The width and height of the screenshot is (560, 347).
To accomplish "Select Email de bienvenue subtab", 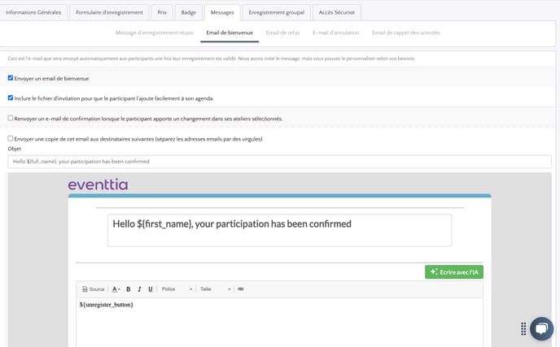I will pos(230,33).
